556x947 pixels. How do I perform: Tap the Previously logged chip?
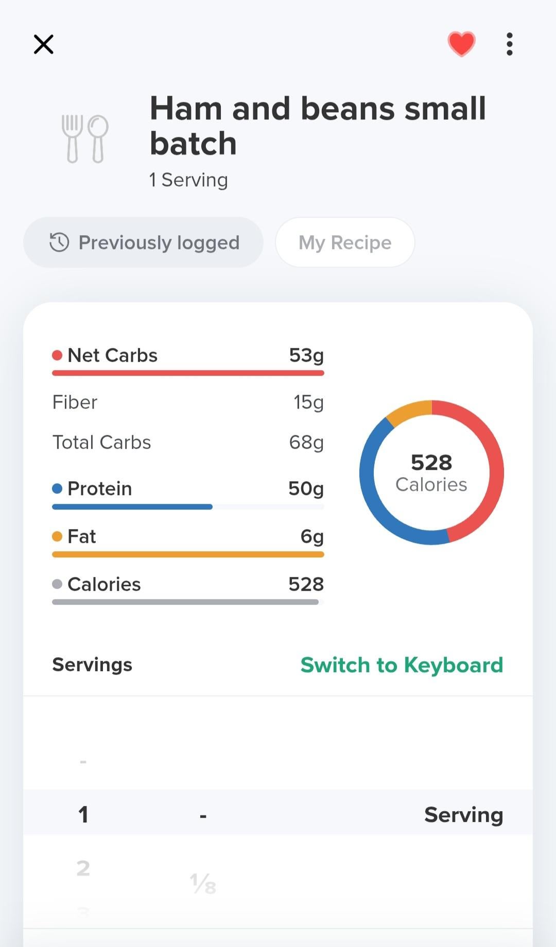[144, 242]
